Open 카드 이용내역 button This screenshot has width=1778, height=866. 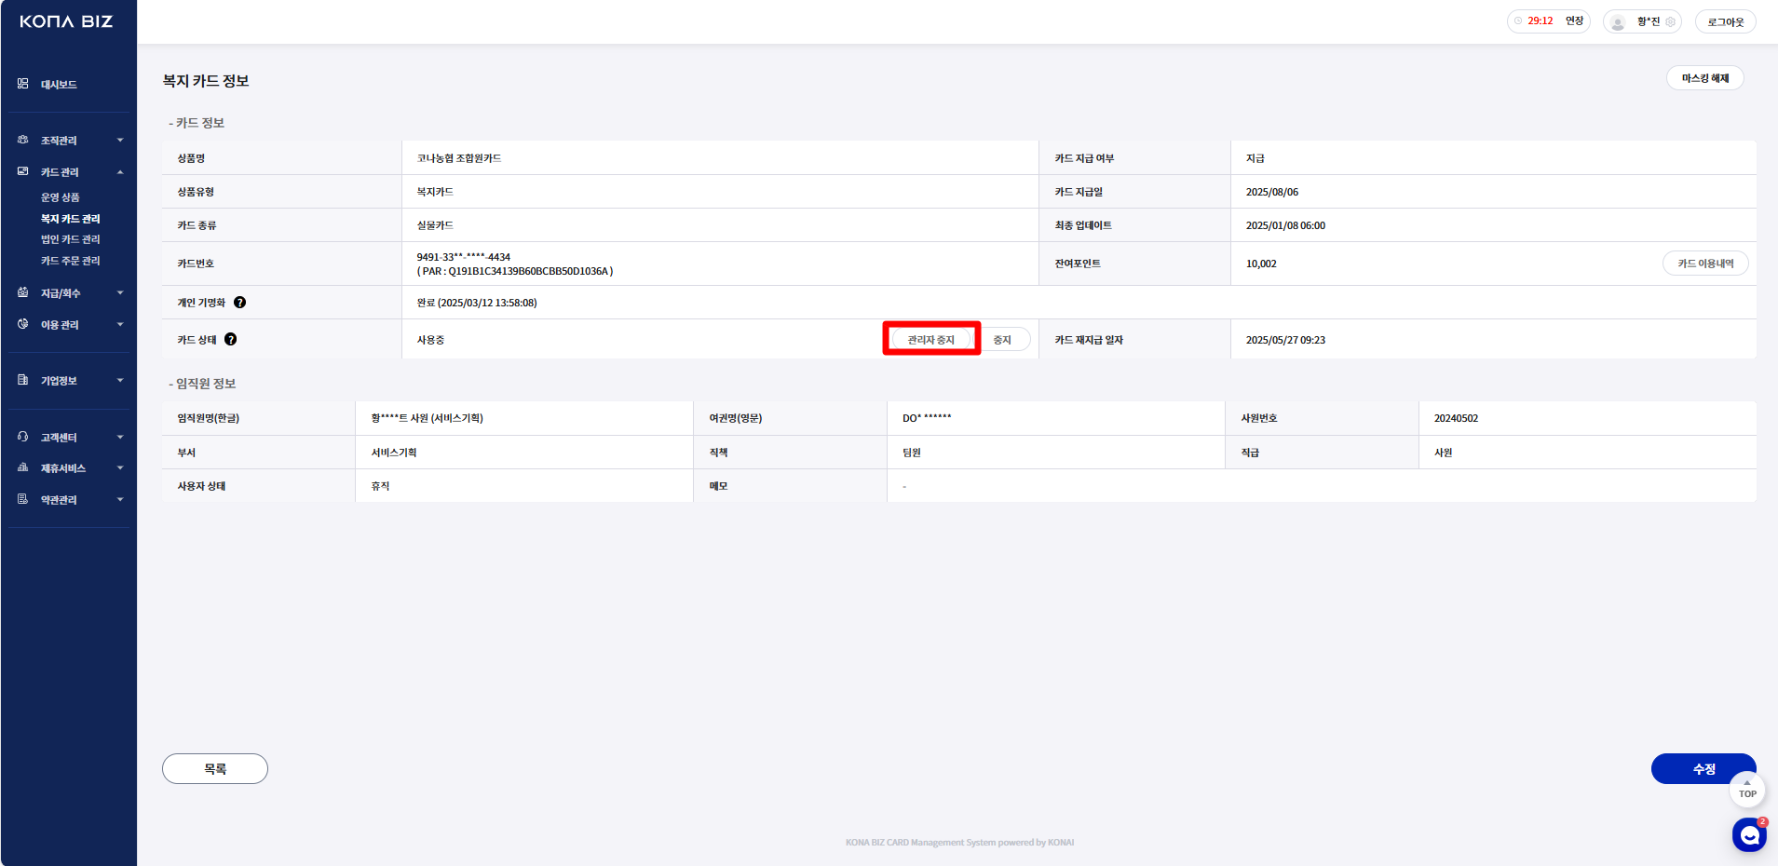tap(1705, 264)
